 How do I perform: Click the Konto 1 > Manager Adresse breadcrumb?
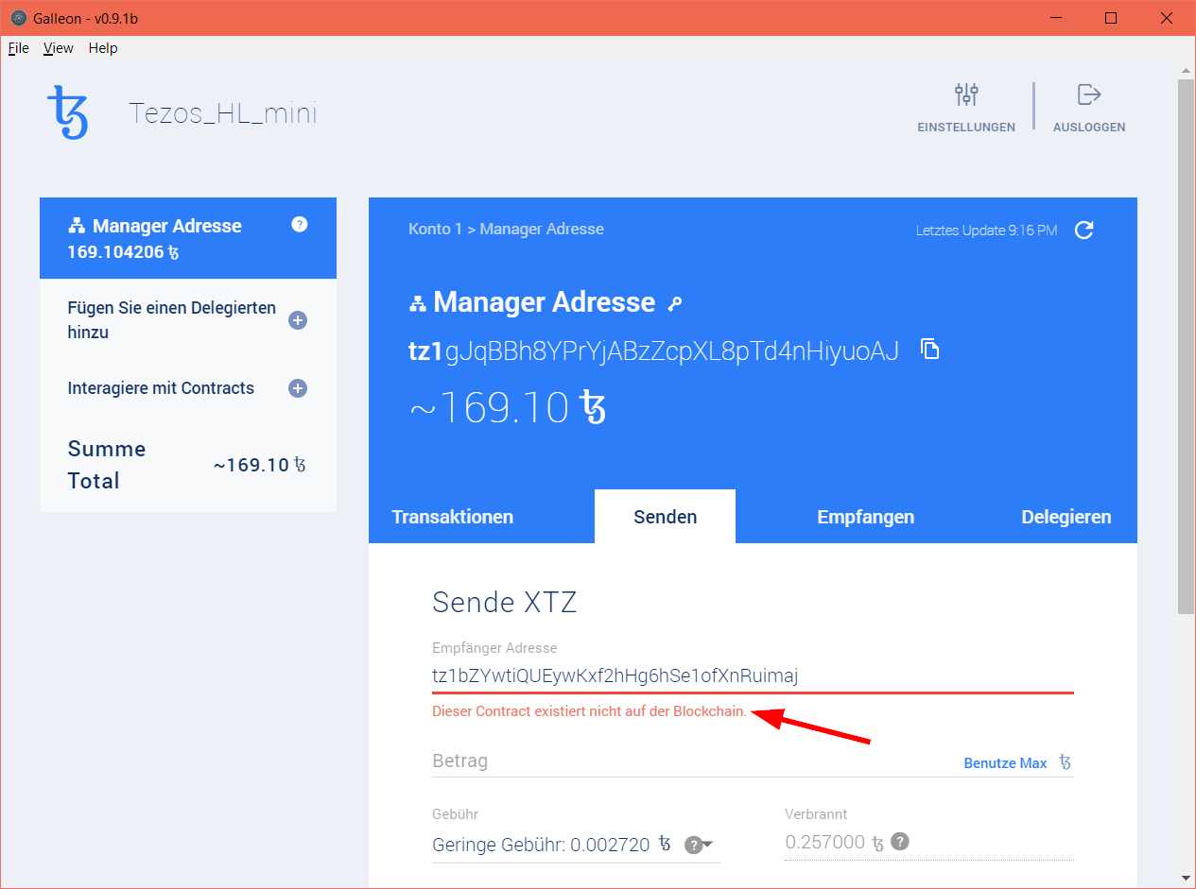pos(506,230)
